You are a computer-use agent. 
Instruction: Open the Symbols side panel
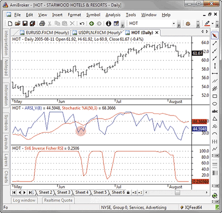6,123
